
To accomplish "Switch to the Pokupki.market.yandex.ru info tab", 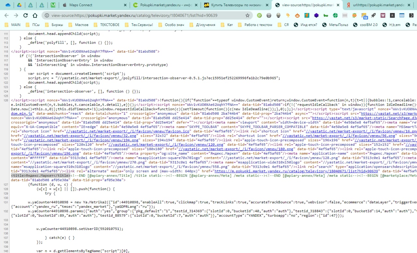I will click(x=165, y=5).
